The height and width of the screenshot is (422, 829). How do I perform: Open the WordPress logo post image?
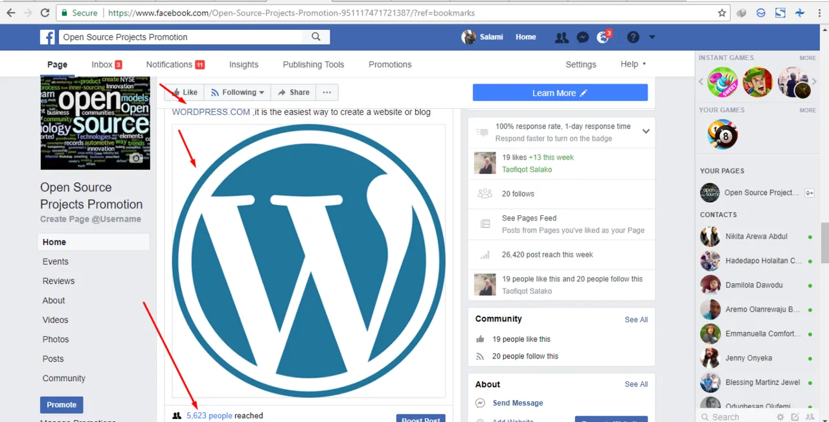point(309,261)
